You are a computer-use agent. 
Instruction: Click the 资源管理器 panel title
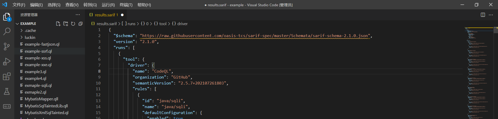coord(29,15)
